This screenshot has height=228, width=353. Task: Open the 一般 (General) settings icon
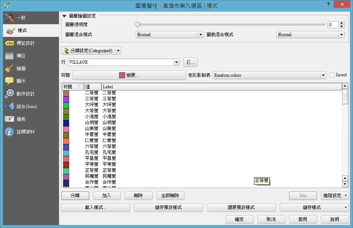pyautogui.click(x=10, y=18)
